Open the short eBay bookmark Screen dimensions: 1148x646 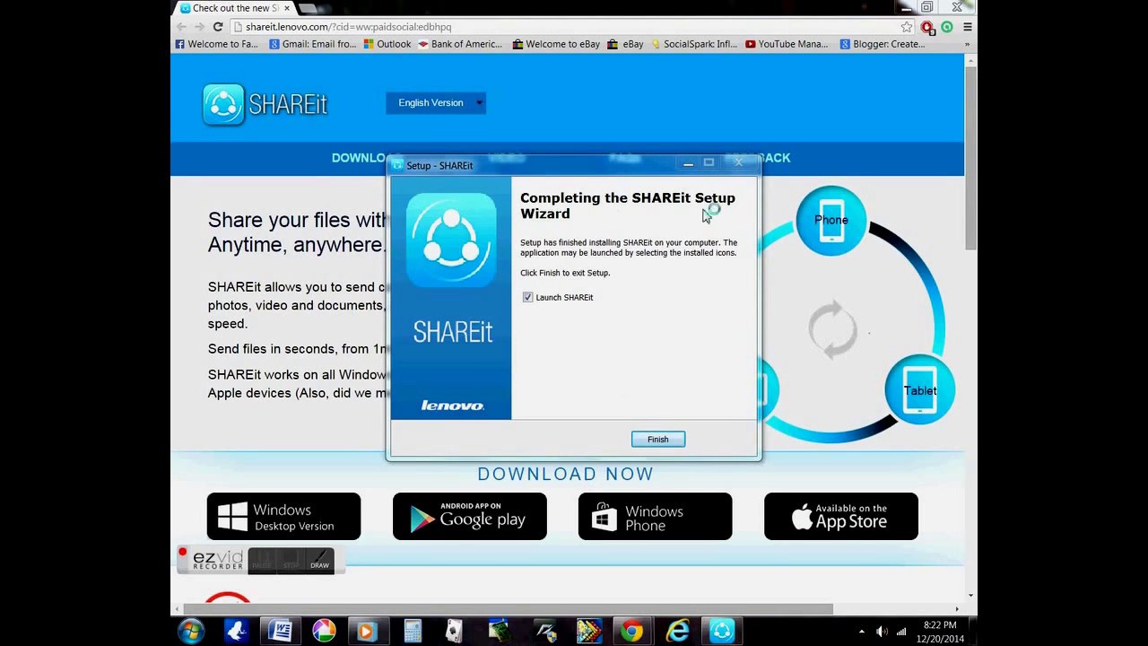[x=625, y=44]
